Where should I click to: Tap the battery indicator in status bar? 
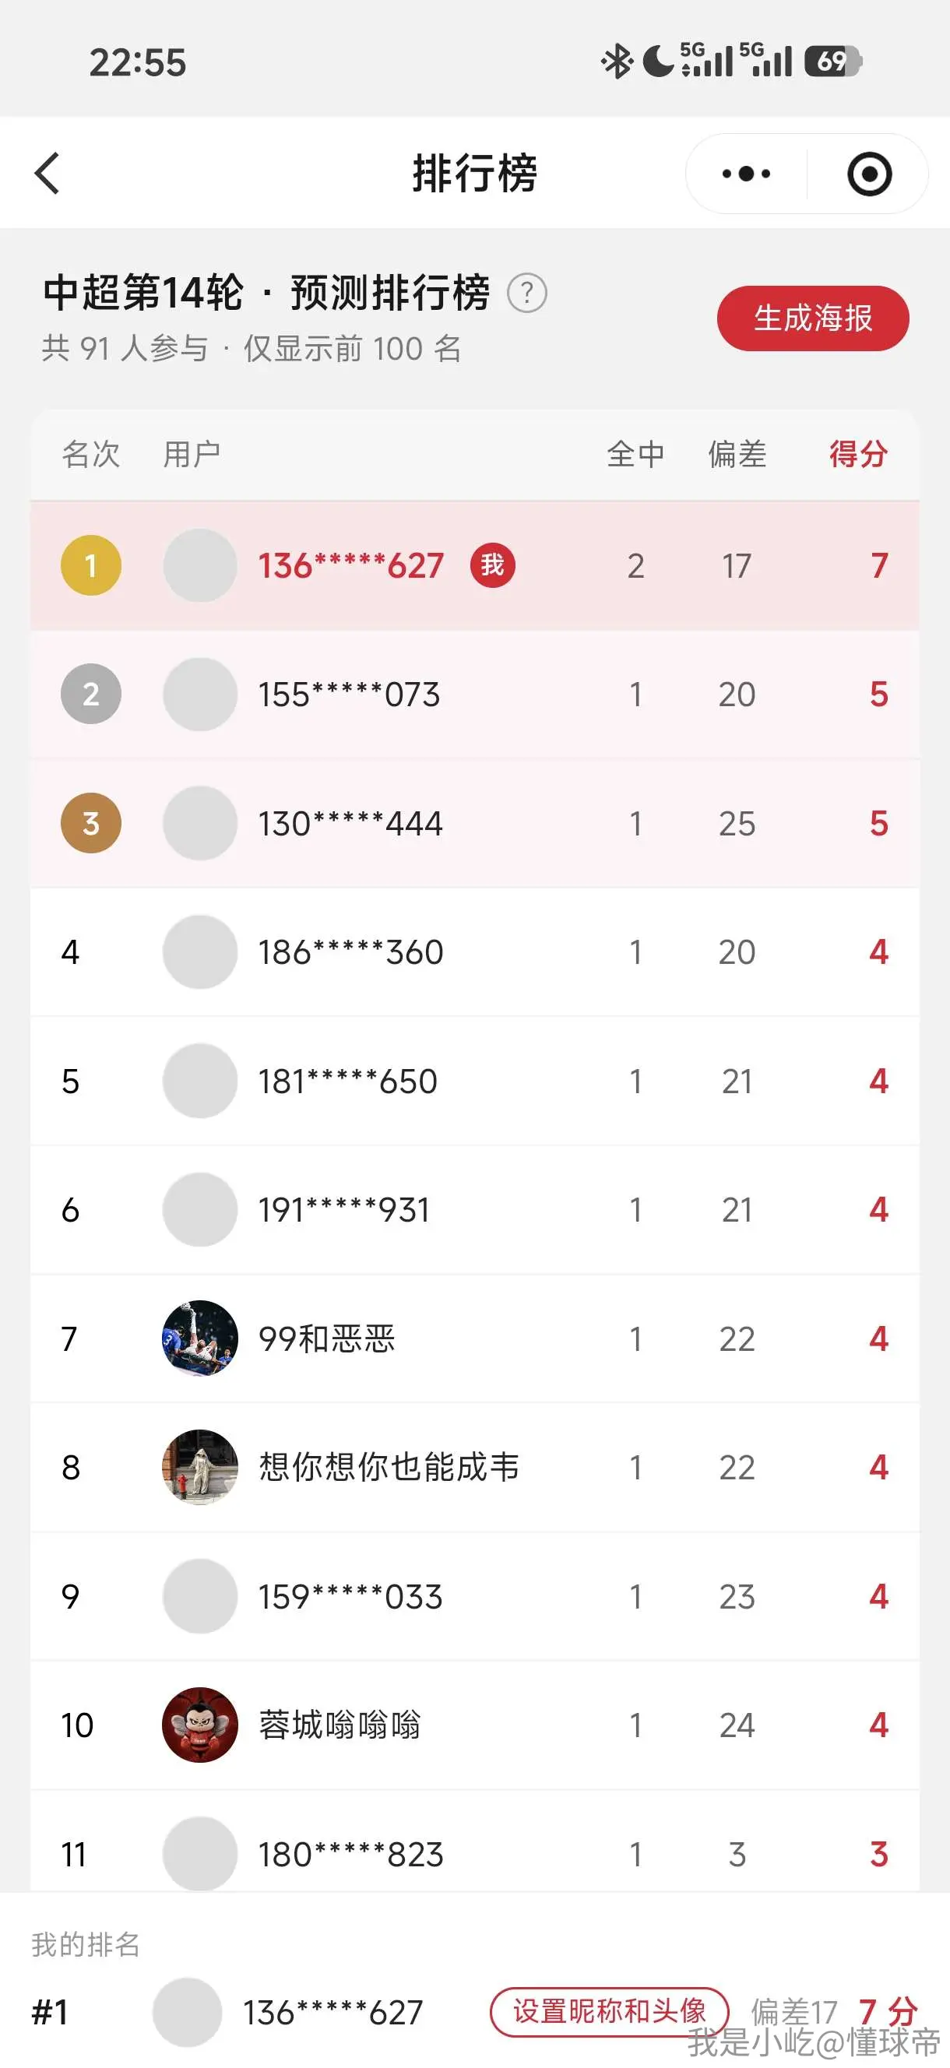(x=832, y=61)
